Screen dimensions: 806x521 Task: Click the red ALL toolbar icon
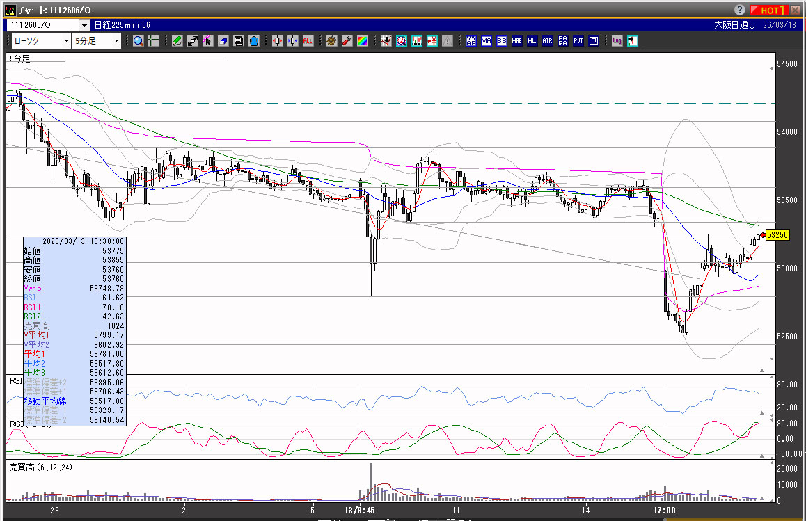(x=308, y=41)
